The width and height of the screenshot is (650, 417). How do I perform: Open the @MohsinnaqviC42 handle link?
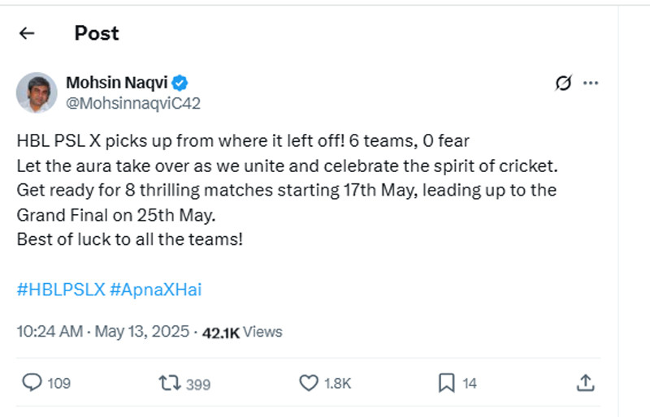coord(132,103)
